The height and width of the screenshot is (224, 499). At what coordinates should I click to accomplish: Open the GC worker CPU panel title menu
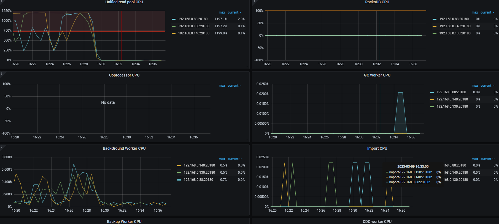click(377, 75)
